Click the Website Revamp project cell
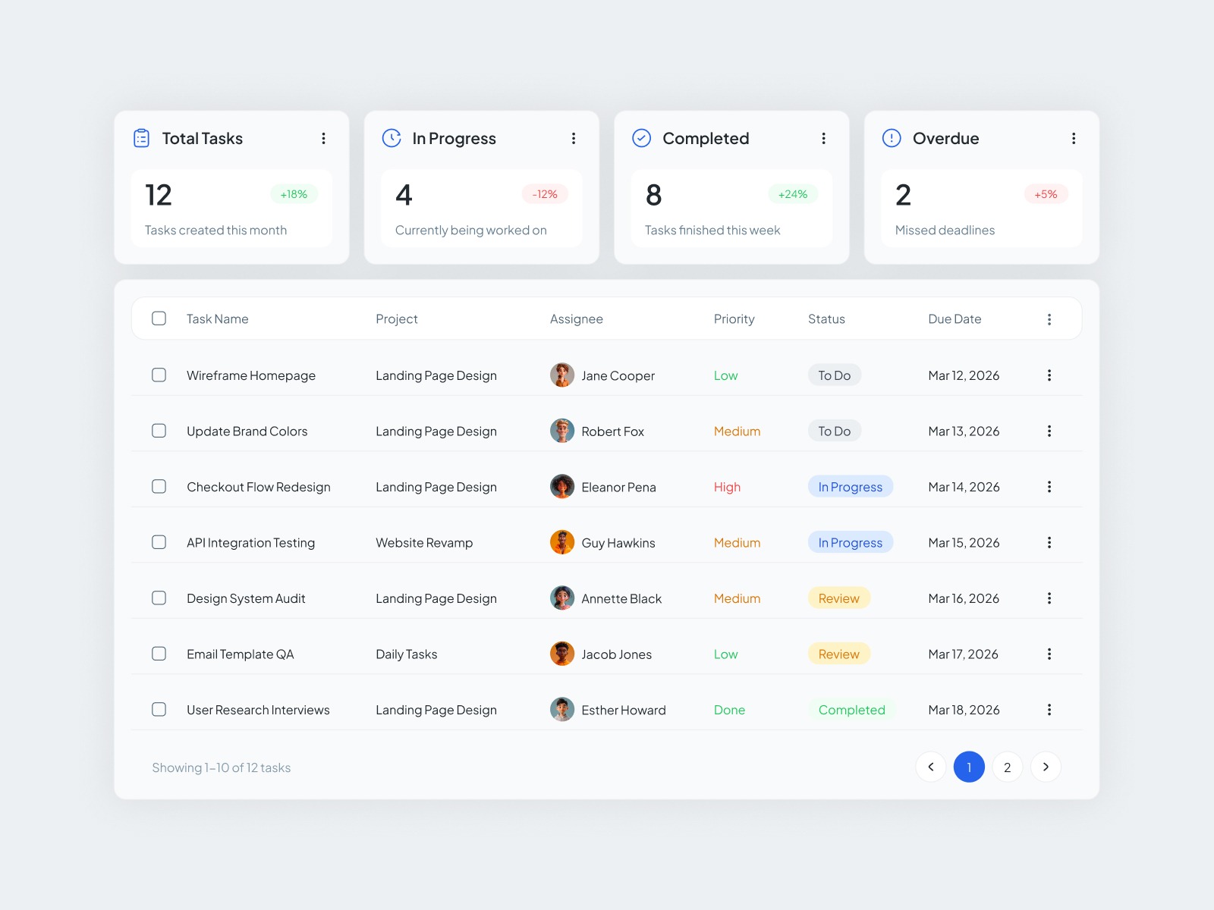This screenshot has width=1214, height=910. pos(424,543)
